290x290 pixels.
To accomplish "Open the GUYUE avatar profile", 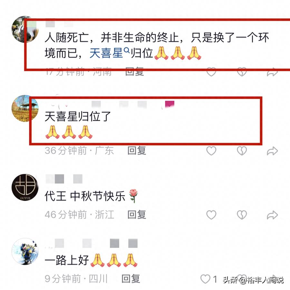I will tap(25, 187).
